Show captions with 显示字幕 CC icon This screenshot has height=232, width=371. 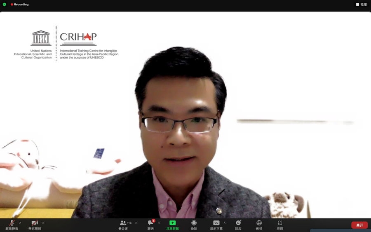tap(216, 223)
